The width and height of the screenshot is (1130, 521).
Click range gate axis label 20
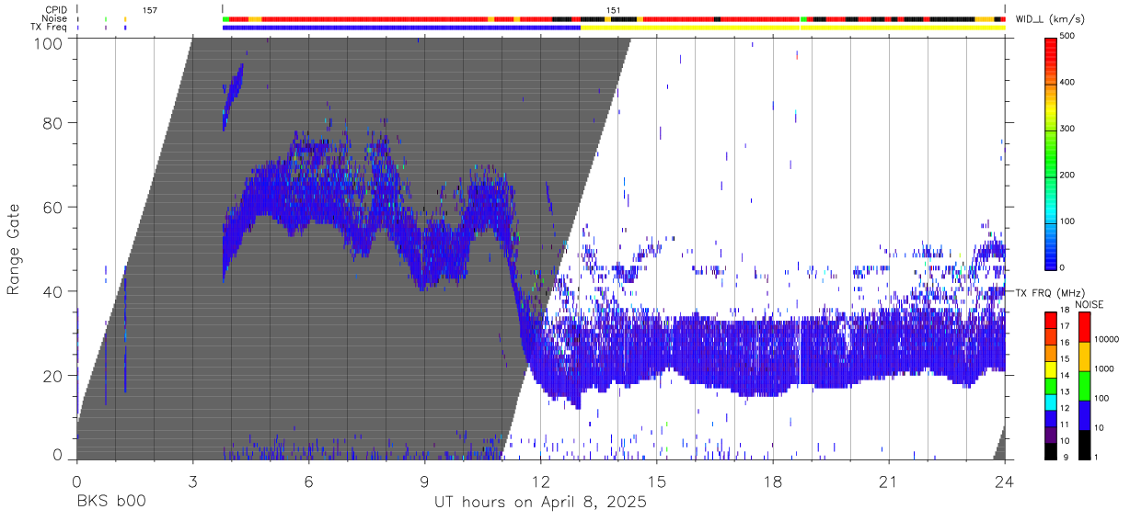tap(52, 376)
